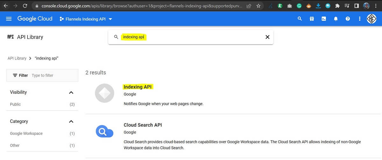Open the camera screenshot extension
The height and width of the screenshot is (160, 382).
click(x=289, y=6)
